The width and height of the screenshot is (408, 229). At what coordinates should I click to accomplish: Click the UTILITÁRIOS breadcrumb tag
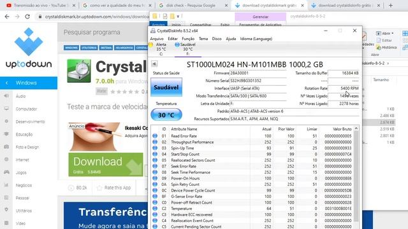coord(89,48)
